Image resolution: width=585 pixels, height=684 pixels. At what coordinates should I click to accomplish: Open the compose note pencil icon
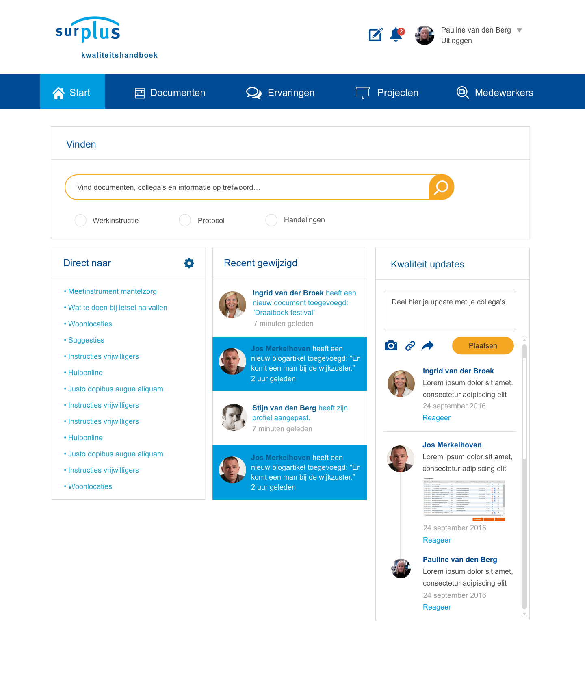click(376, 35)
